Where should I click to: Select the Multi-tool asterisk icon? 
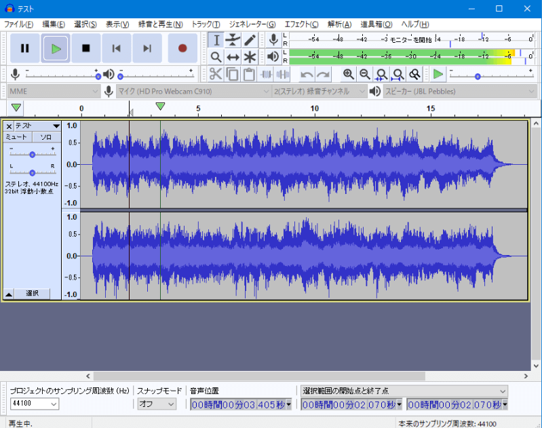pyautogui.click(x=250, y=57)
